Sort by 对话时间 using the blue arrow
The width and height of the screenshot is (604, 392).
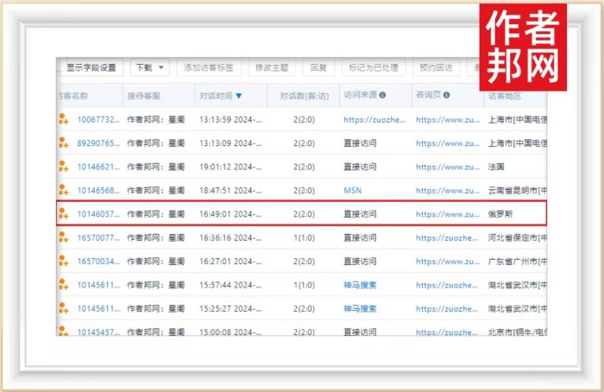(x=239, y=96)
